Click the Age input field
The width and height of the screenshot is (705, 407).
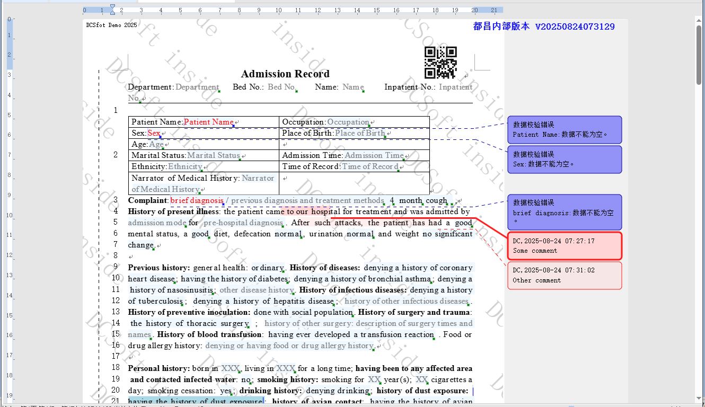click(x=156, y=144)
